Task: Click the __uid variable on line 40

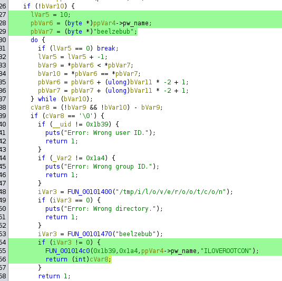Action: click(62, 124)
